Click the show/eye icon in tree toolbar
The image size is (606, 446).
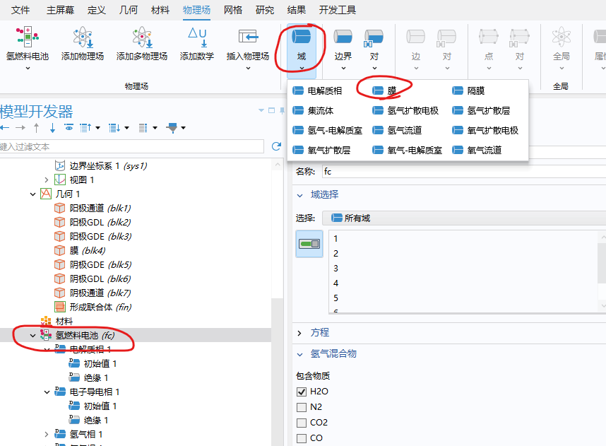69,128
